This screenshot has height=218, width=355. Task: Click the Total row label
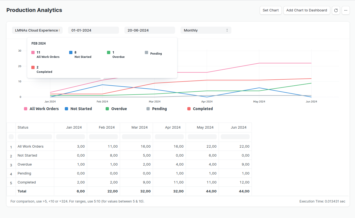click(22, 191)
